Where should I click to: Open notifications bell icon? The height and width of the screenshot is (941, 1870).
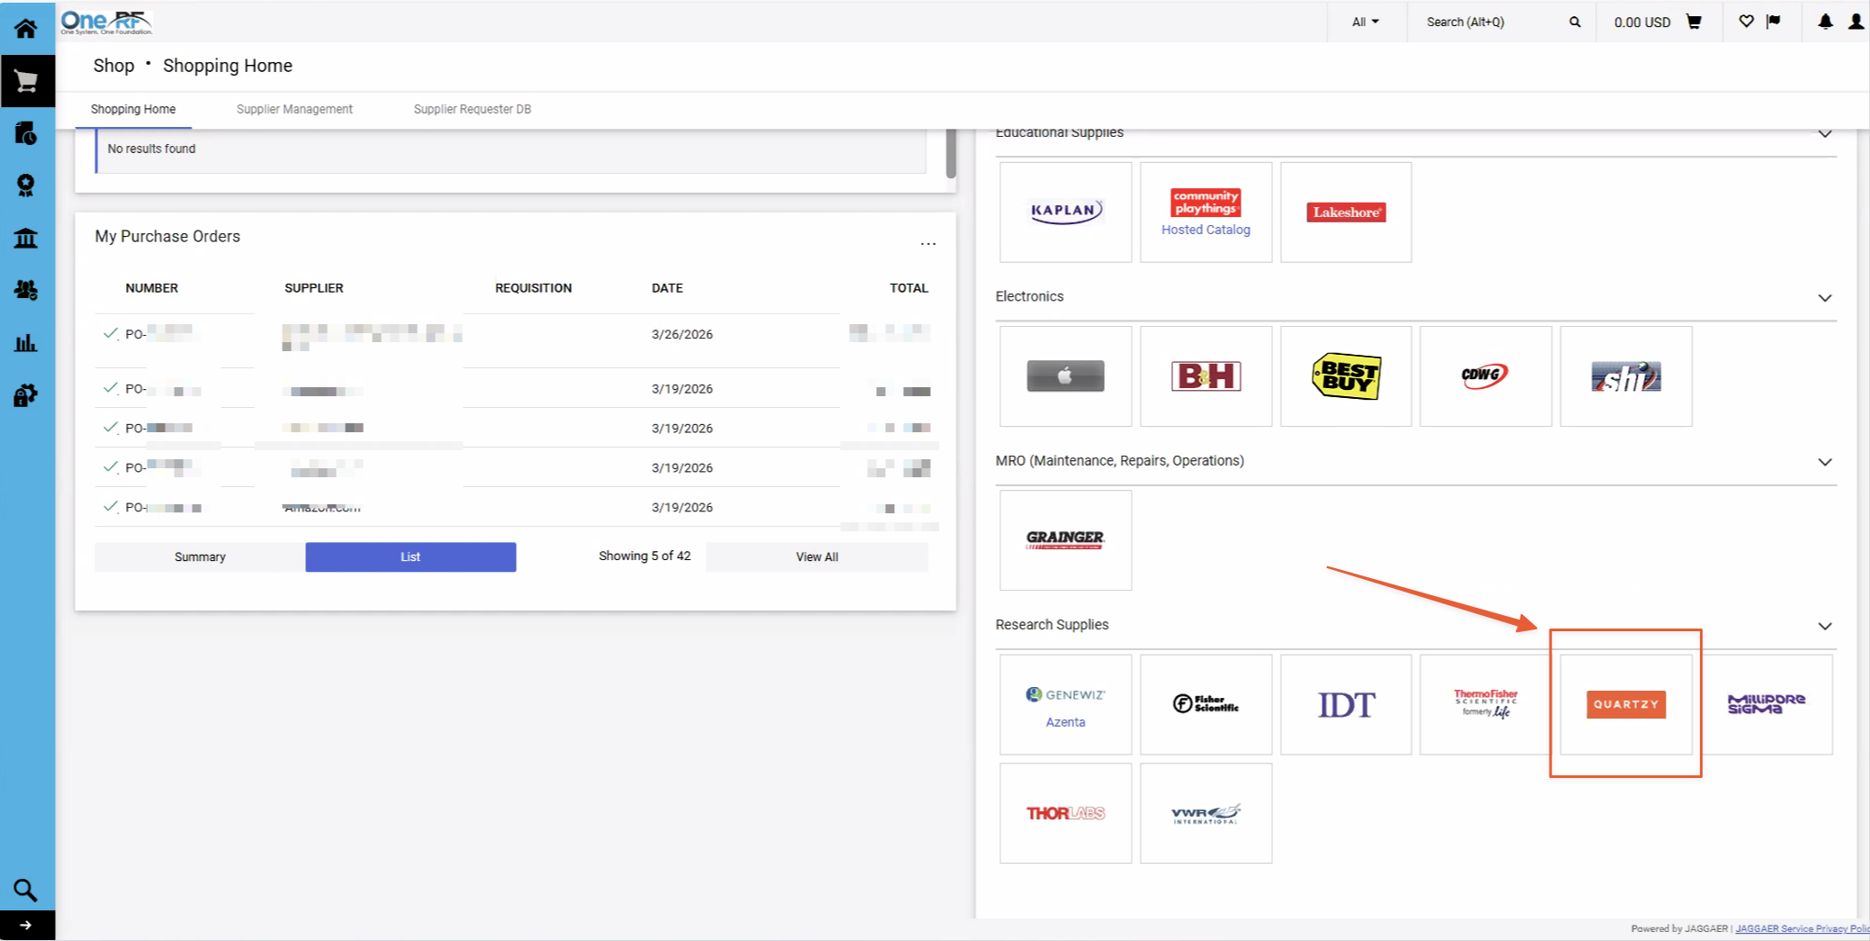[x=1825, y=22]
